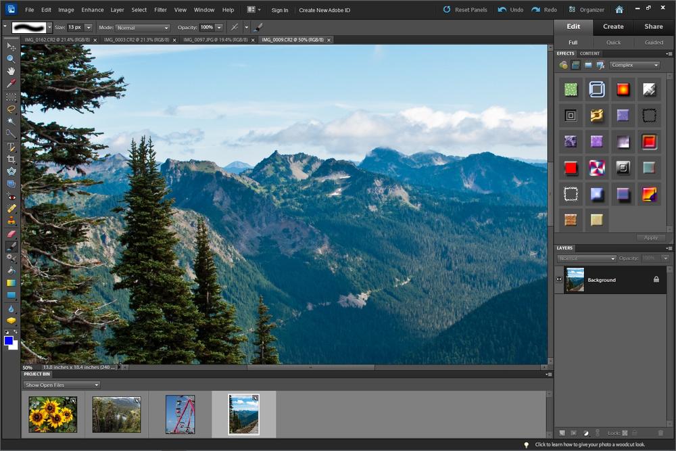Open the Complex effects category dropdown
Image resolution: width=676 pixels, height=451 pixels.
pyautogui.click(x=634, y=65)
